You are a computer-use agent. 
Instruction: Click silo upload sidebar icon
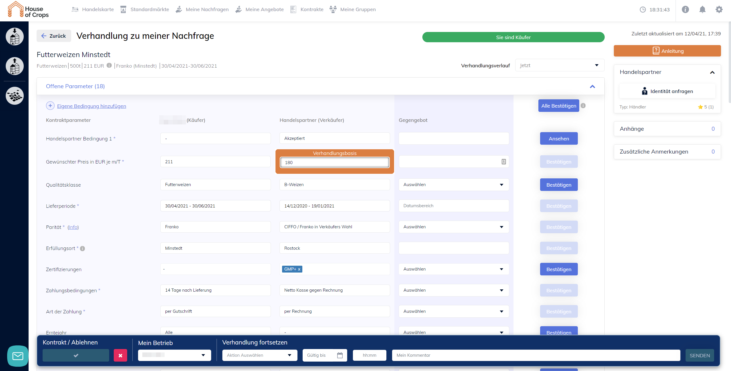point(15,66)
